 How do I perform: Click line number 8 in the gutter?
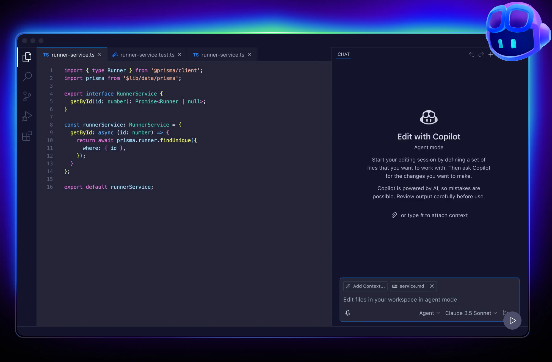[x=51, y=125]
